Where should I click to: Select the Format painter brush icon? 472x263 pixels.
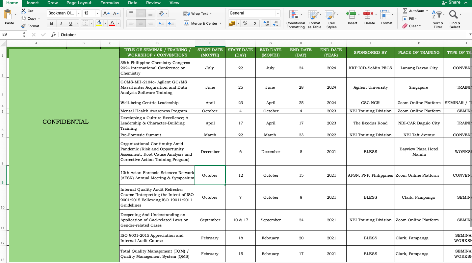(23, 26)
